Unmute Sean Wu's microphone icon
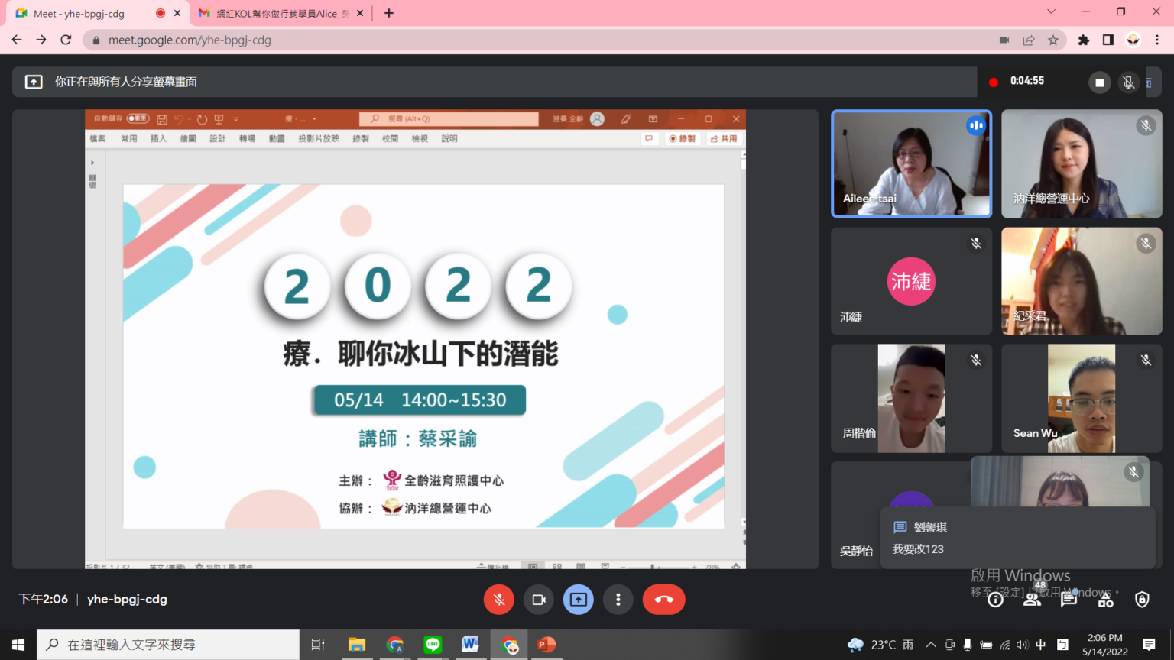Image resolution: width=1174 pixels, height=660 pixels. click(x=1146, y=360)
